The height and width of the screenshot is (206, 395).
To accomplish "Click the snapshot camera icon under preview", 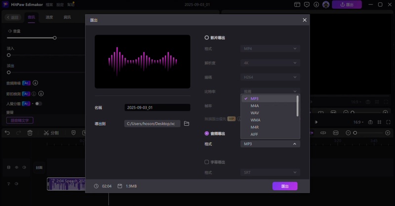I will (x=370, y=122).
